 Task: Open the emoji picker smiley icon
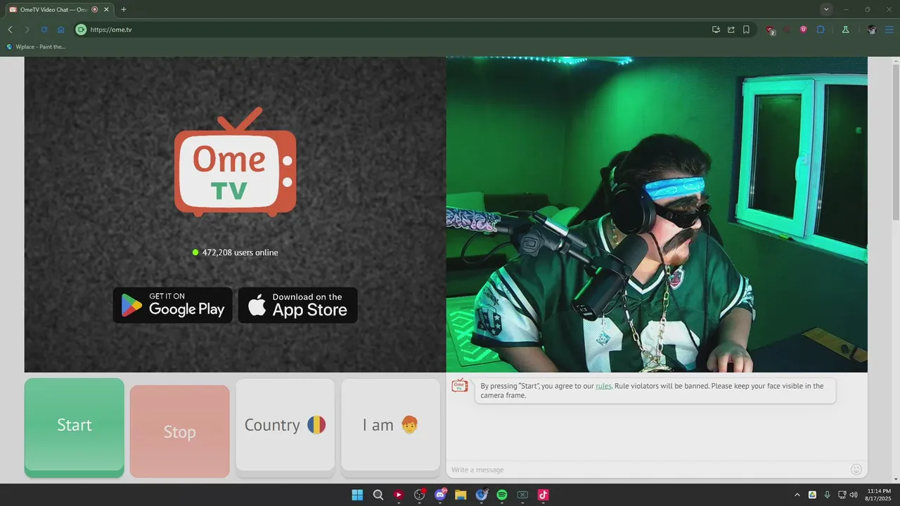pos(856,469)
